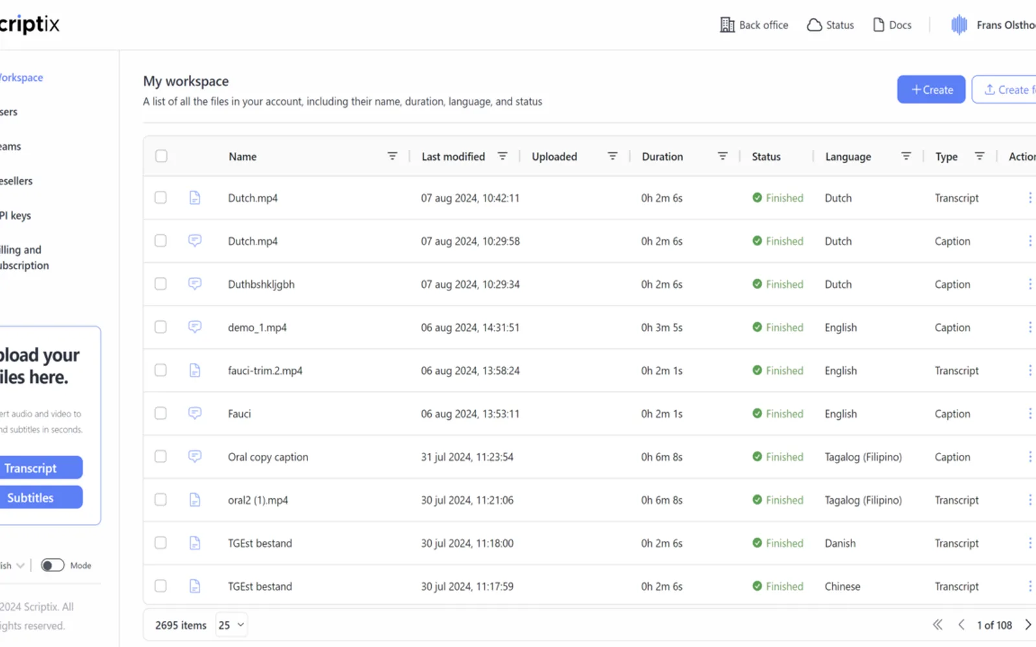Open the Back office page

pyautogui.click(x=754, y=25)
